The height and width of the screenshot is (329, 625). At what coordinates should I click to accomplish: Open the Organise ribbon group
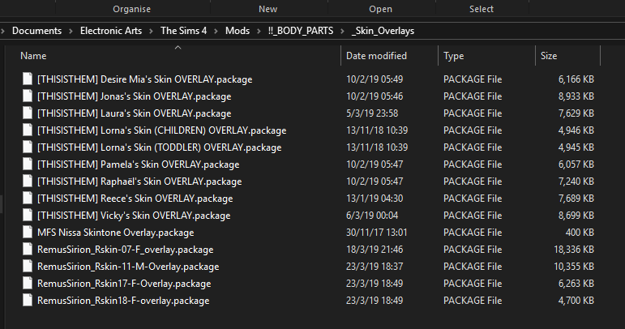pyautogui.click(x=131, y=9)
